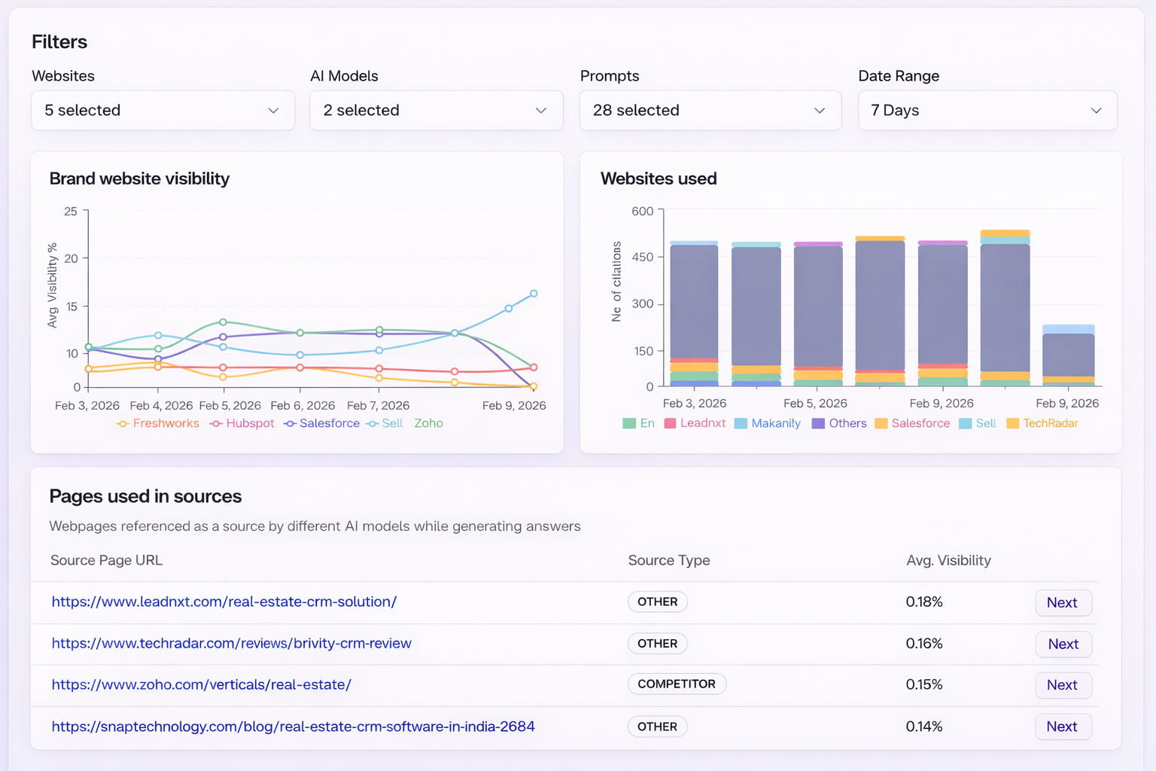Click the En legend green square
Screen dimensions: 1156x771
629,424
